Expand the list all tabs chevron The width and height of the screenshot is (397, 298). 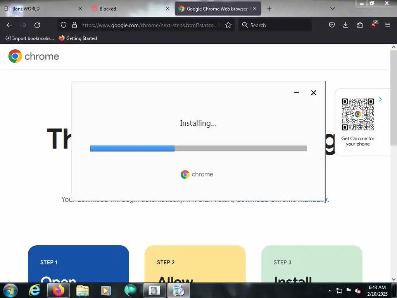[x=333, y=9]
